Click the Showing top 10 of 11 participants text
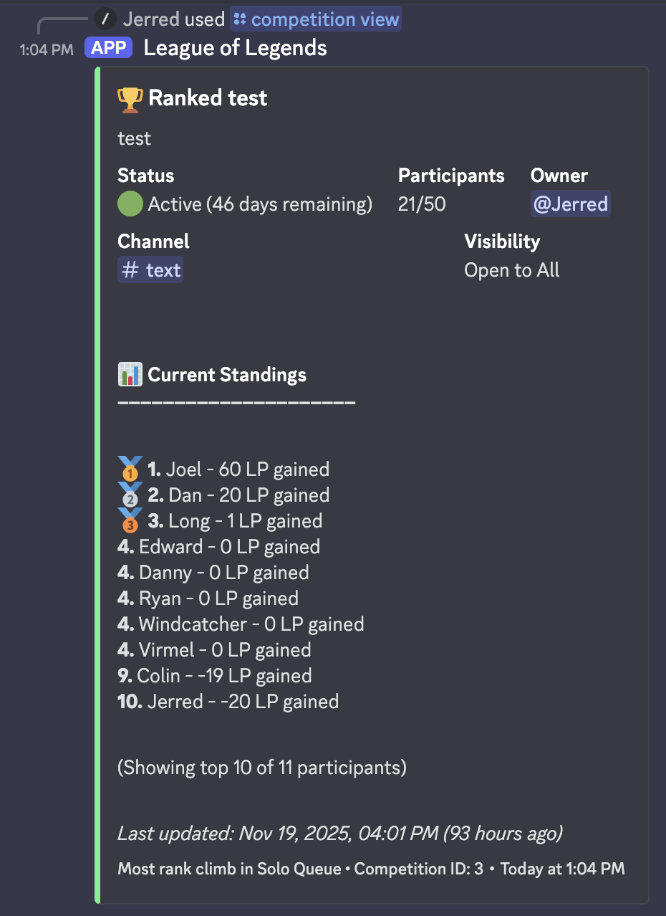The height and width of the screenshot is (916, 666). click(261, 767)
